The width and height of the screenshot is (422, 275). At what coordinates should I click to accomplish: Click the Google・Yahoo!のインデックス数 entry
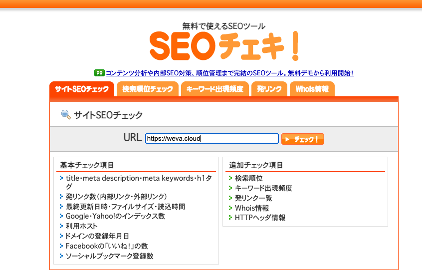coord(115,216)
